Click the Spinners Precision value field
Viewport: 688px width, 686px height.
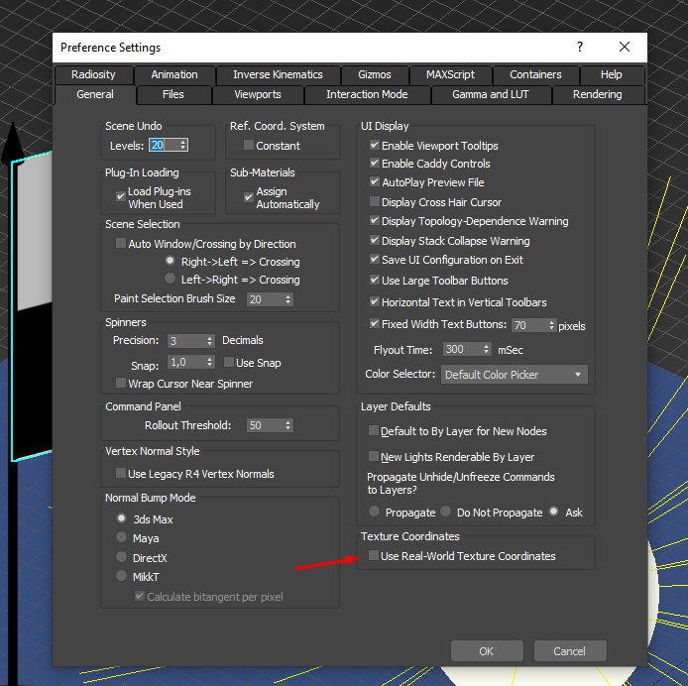pyautogui.click(x=186, y=341)
